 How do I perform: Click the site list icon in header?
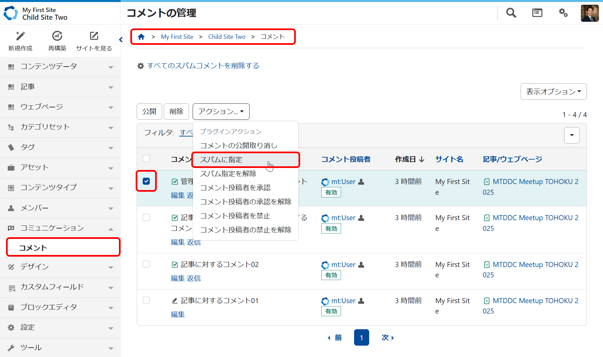coord(537,13)
